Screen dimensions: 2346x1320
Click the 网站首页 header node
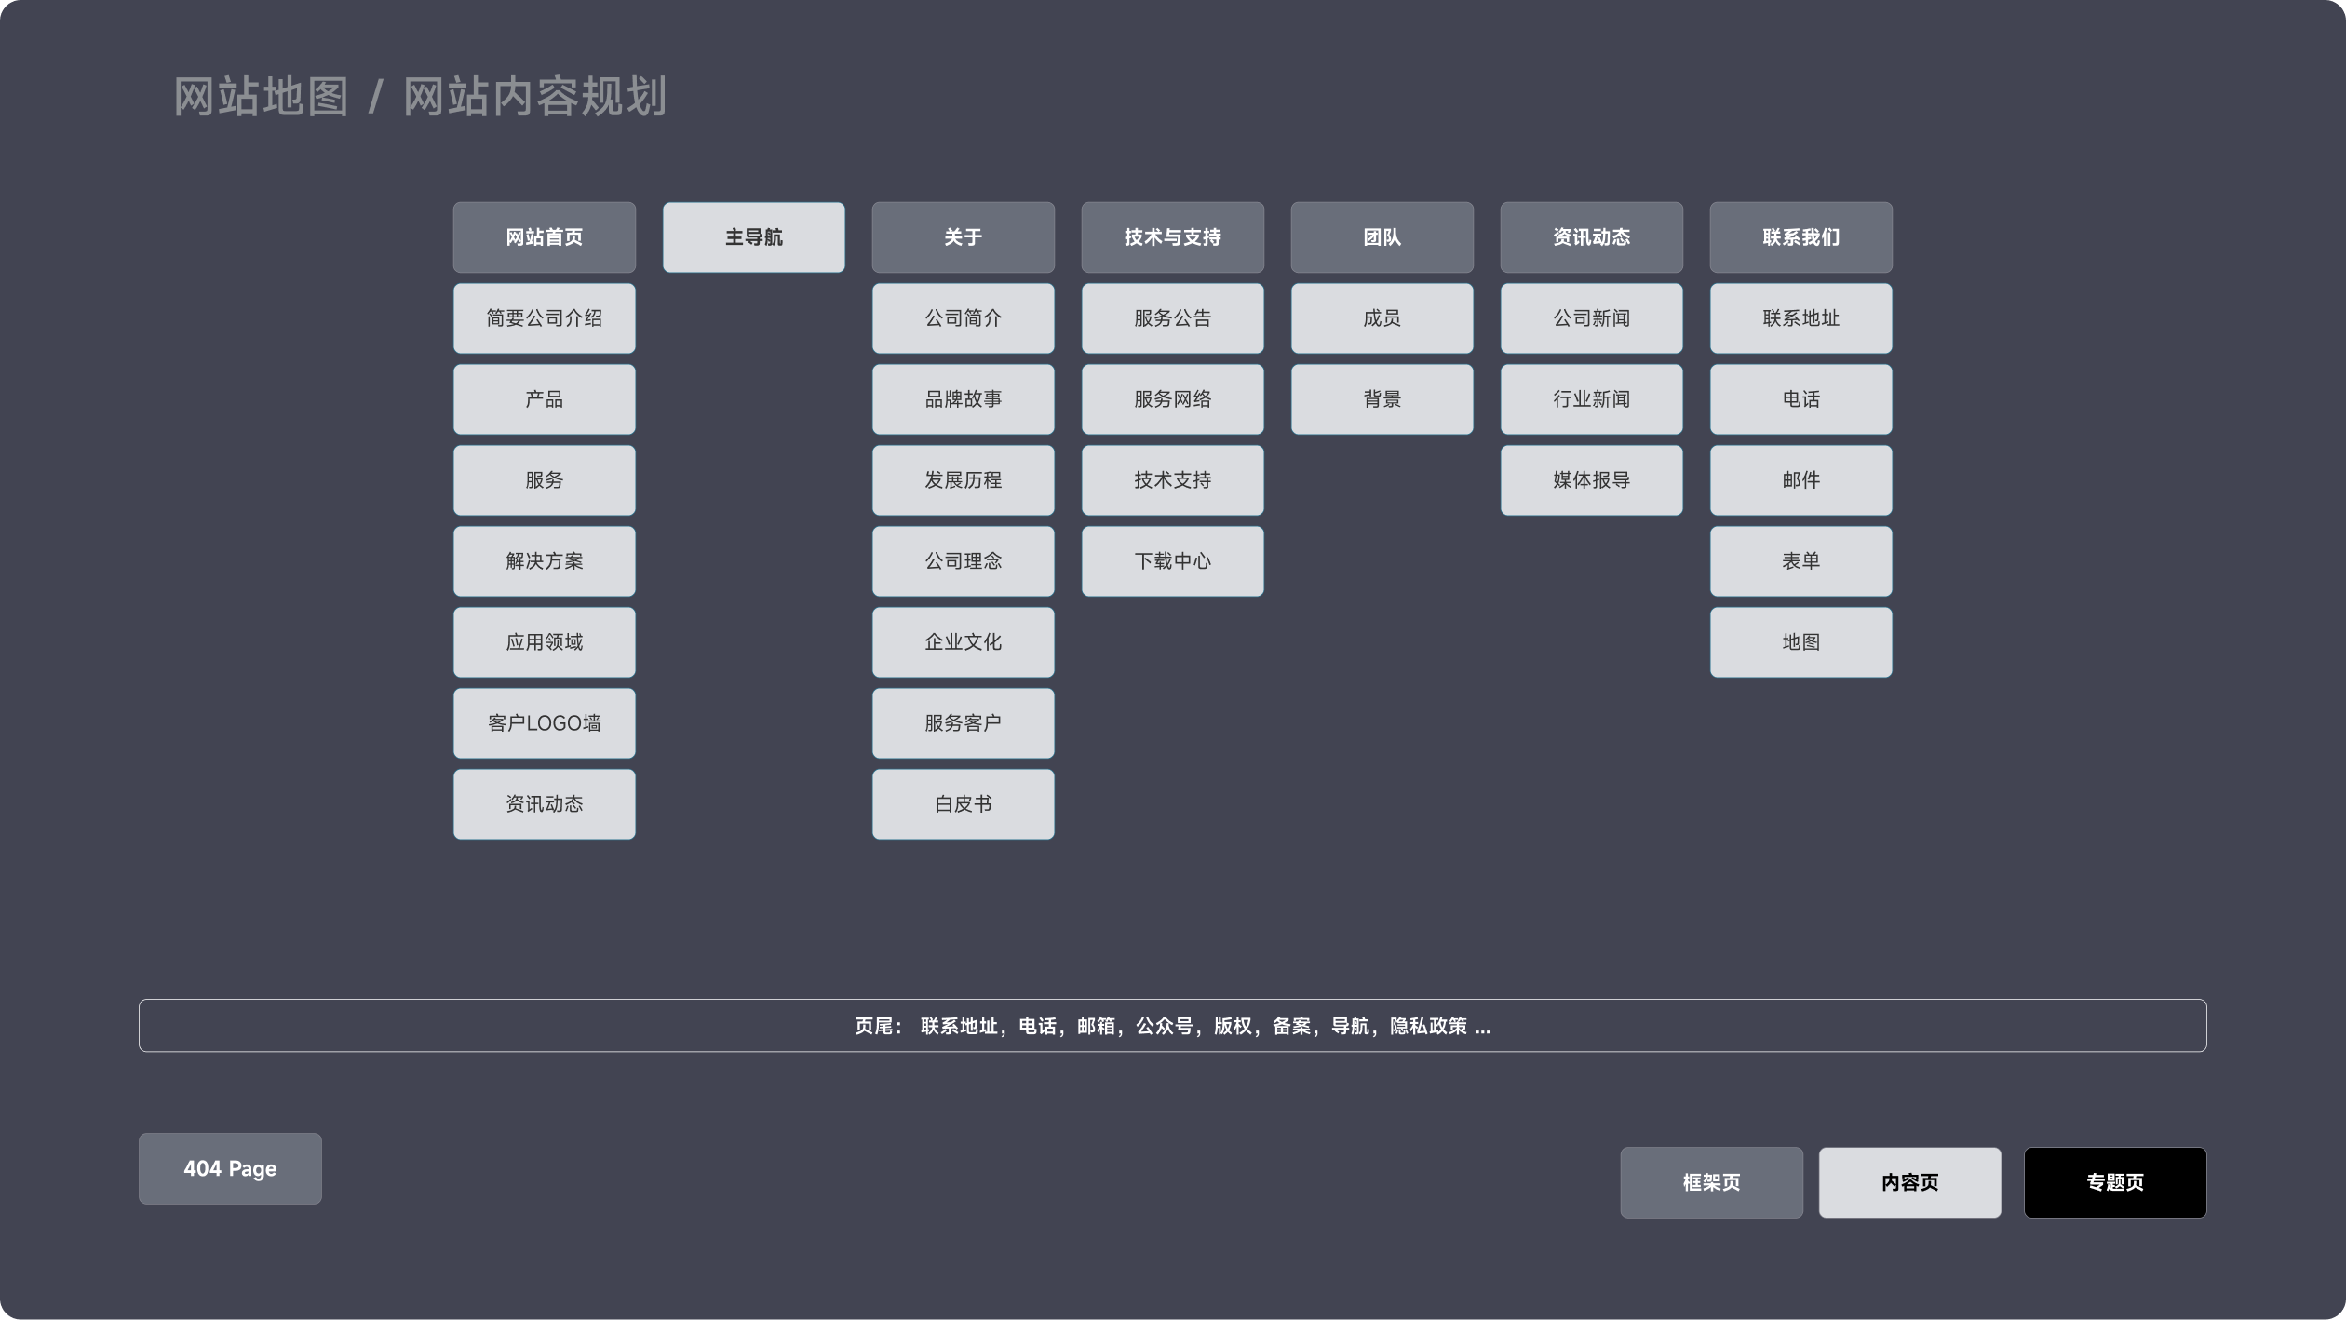[544, 237]
